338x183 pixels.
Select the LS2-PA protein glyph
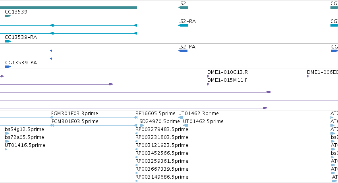(x=183, y=51)
